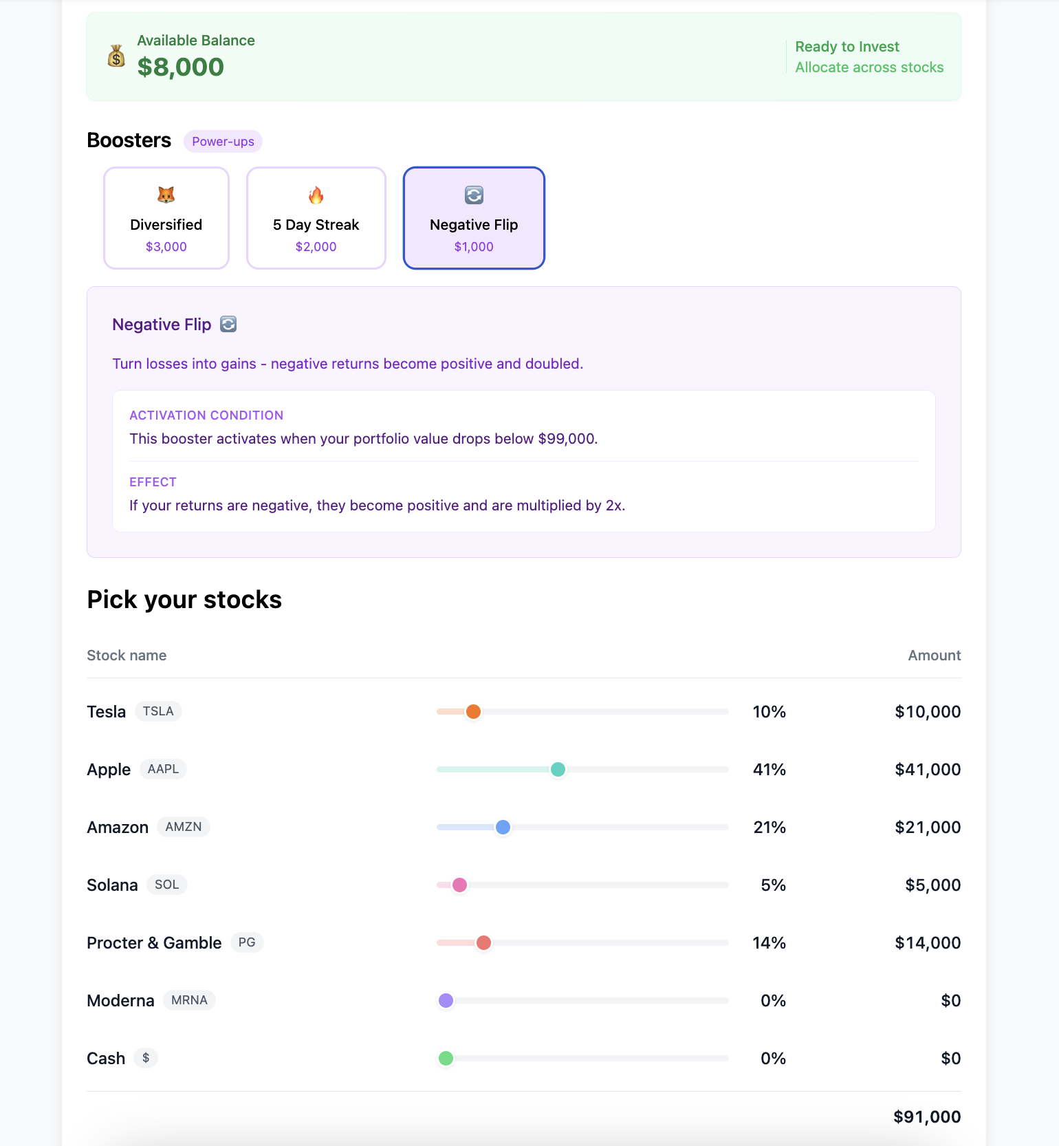
Task: Adjust the Procter & Gamble slider handle
Action: pyautogui.click(x=483, y=942)
